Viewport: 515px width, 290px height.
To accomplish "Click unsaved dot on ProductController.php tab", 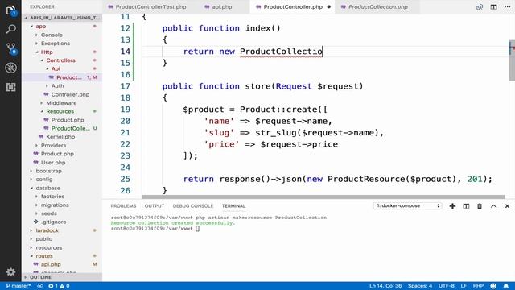I will click(329, 7).
